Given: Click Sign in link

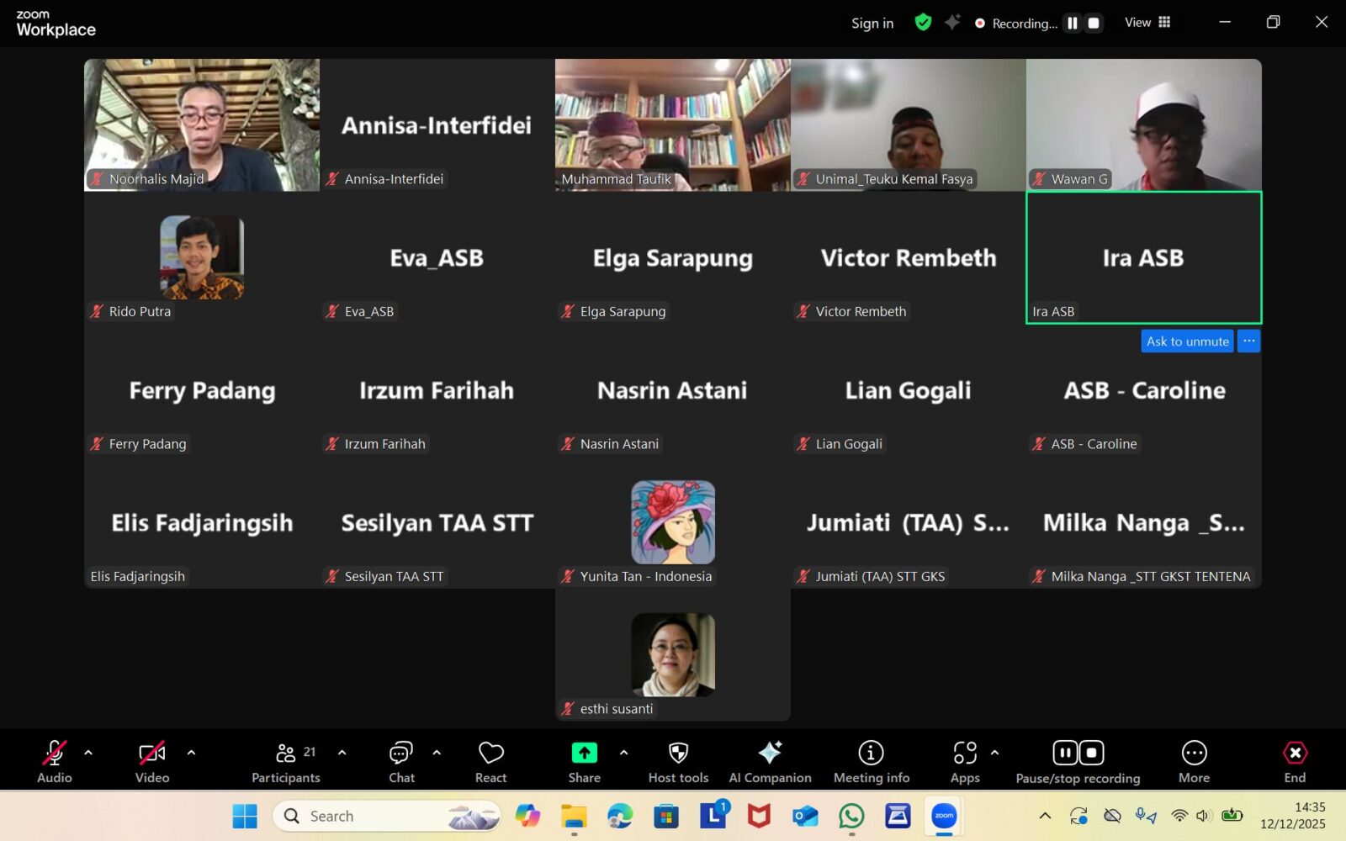Looking at the screenshot, I should click(x=872, y=24).
